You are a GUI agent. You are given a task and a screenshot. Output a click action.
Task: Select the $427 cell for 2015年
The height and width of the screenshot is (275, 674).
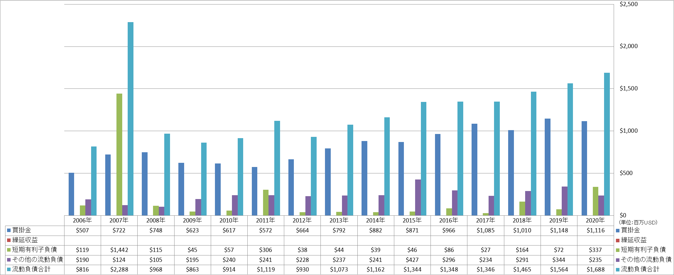tap(412, 260)
